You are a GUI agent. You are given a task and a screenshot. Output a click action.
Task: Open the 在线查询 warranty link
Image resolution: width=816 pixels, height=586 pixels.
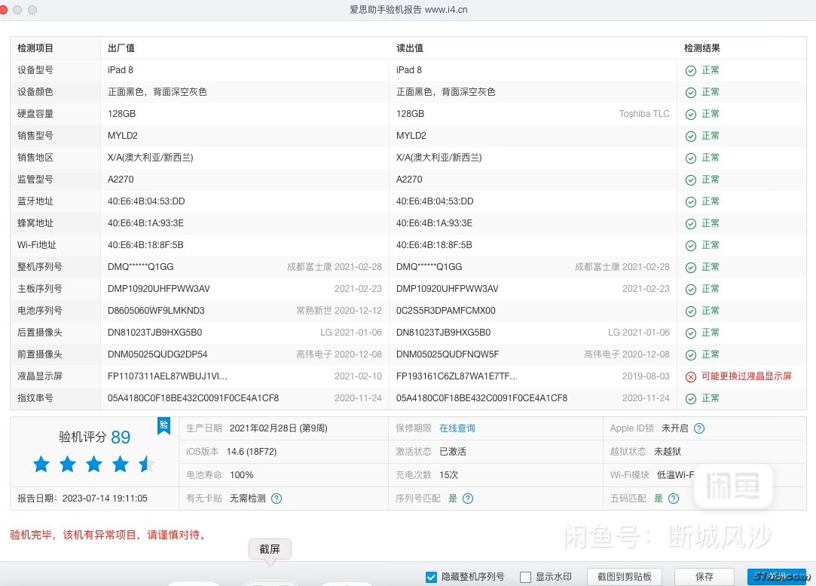[457, 428]
